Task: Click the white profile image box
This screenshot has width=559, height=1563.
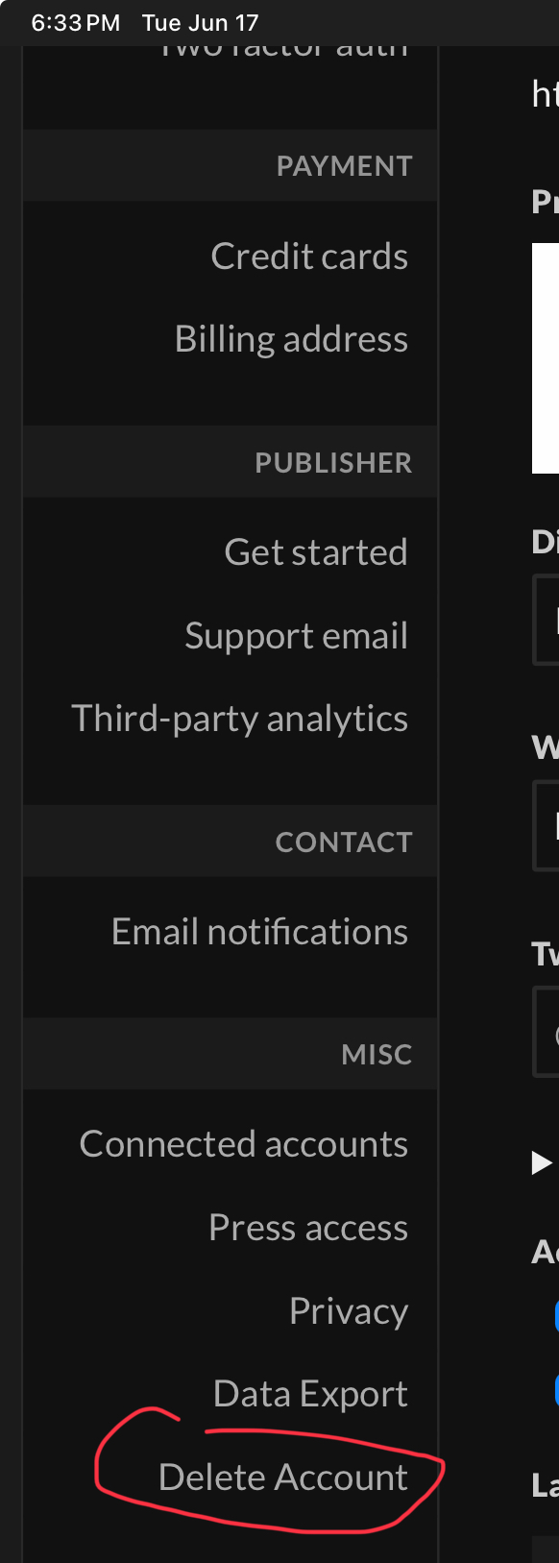Action: [546, 358]
